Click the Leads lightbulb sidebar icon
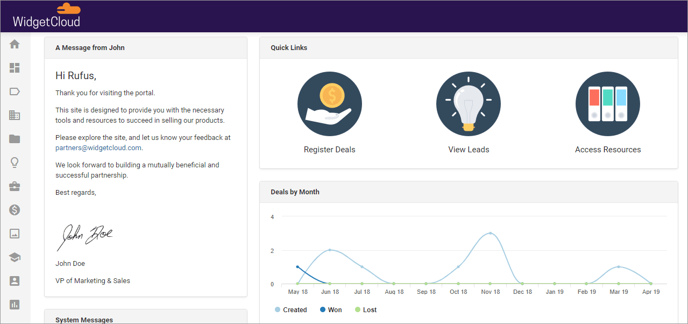 [x=14, y=162]
